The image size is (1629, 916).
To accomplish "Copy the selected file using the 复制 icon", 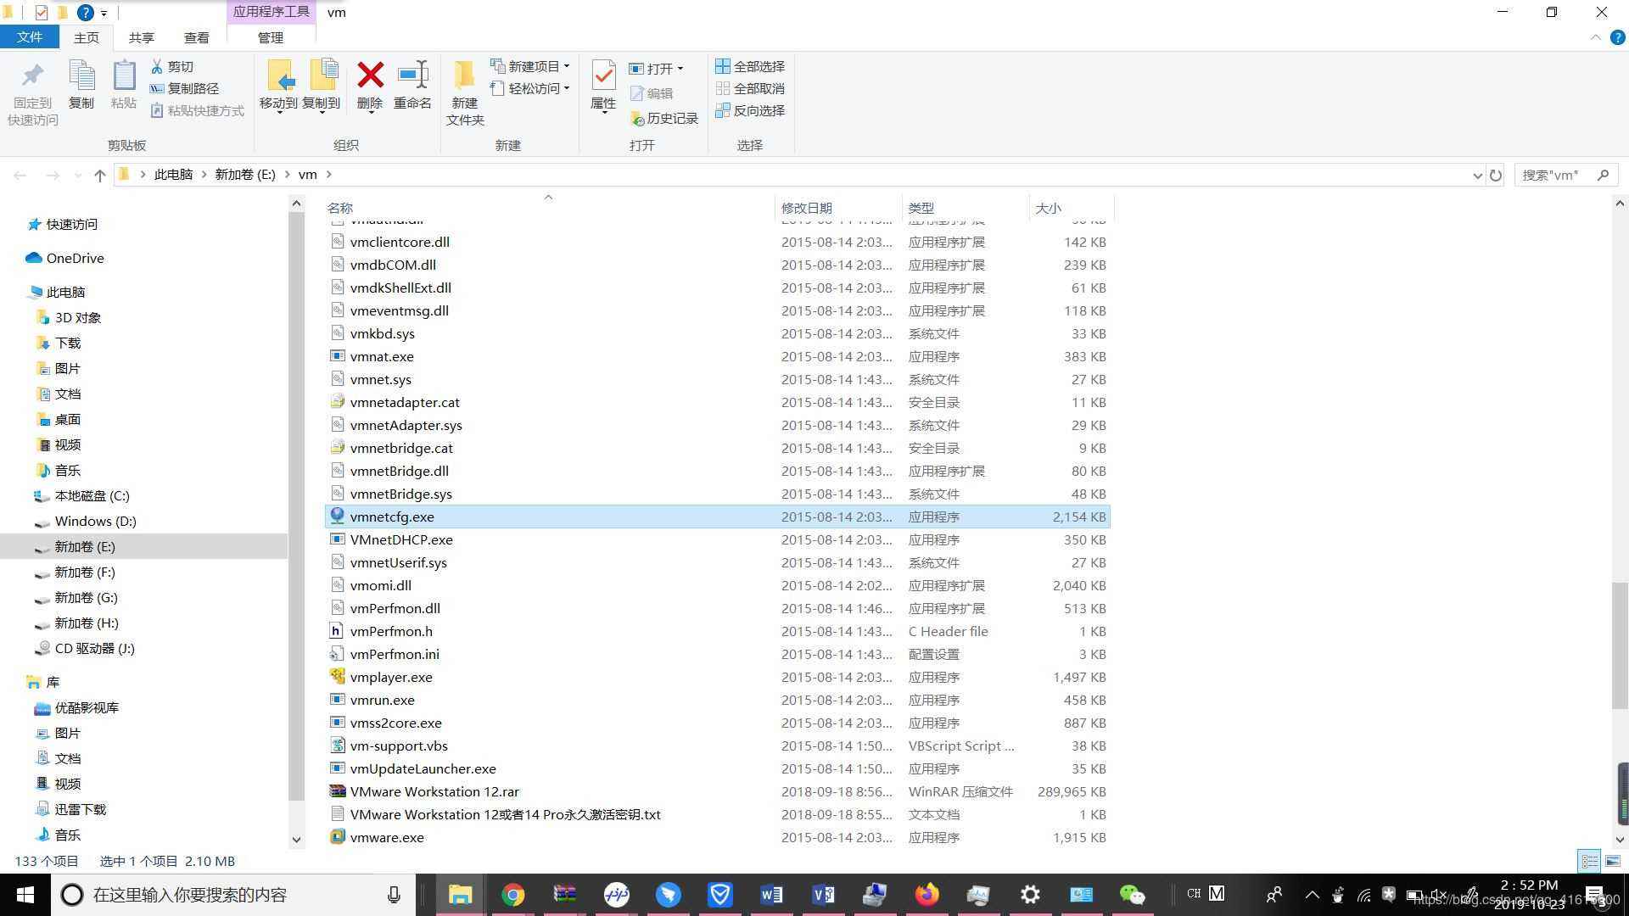I will pyautogui.click(x=81, y=85).
